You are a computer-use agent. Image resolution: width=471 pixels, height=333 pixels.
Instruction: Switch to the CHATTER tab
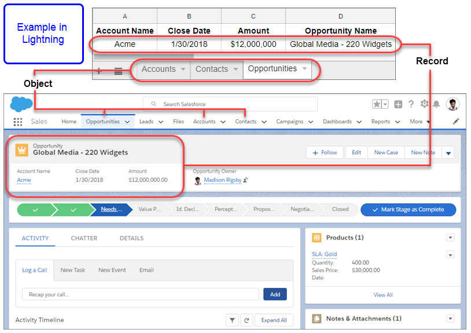click(84, 239)
